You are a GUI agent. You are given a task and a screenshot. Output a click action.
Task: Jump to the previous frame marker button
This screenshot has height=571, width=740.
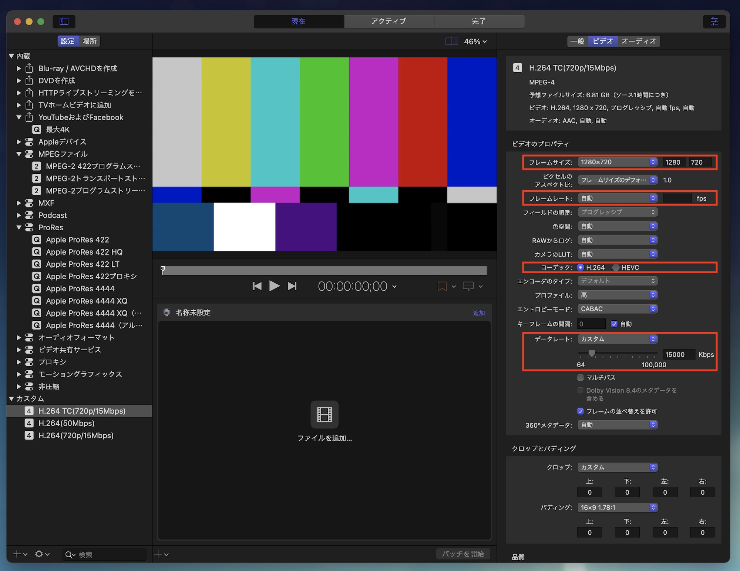[x=257, y=286]
